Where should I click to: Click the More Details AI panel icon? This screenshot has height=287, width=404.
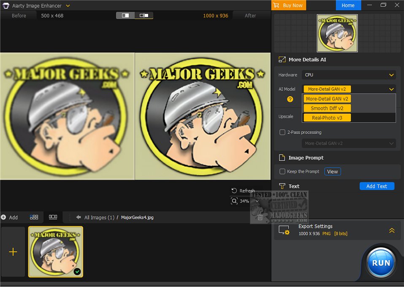(282, 60)
